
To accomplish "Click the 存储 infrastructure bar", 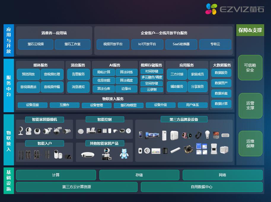I will tap(139, 175).
